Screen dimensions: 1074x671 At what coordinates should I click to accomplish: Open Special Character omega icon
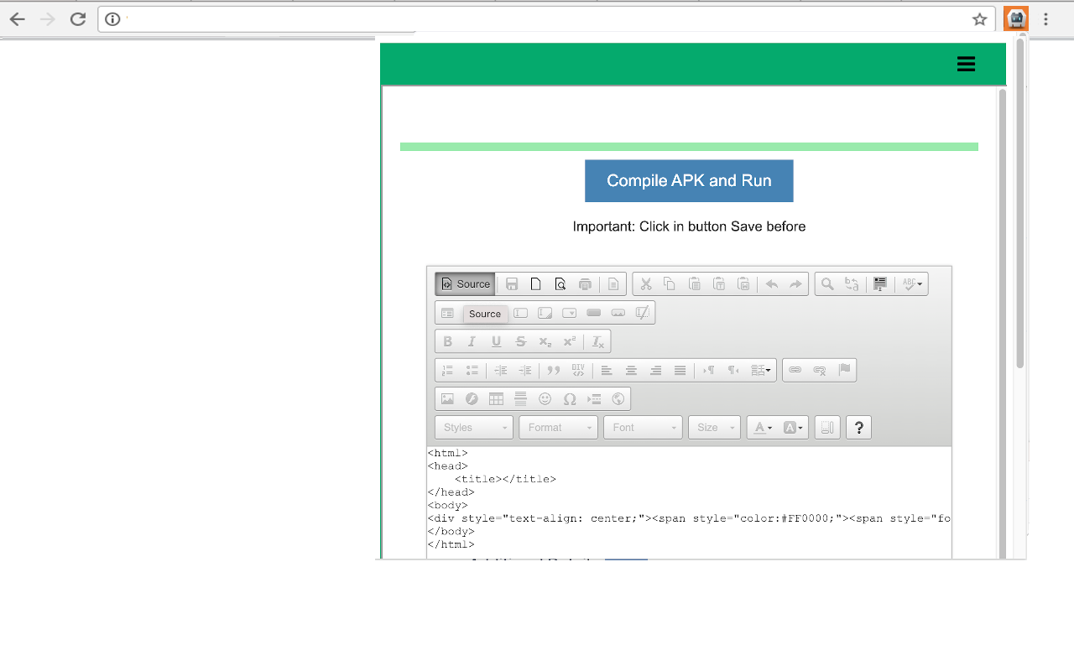(x=570, y=399)
